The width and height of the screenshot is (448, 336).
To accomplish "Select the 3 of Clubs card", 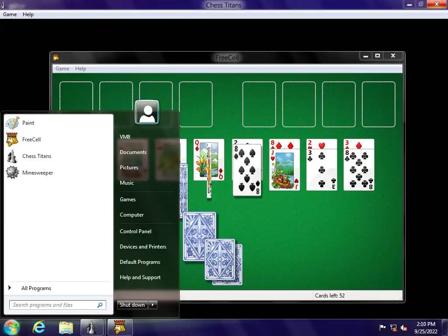I will pyautogui.click(x=322, y=170).
